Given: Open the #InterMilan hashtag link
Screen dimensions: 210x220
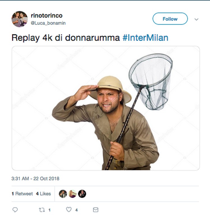Looking at the screenshot, I should click(145, 38).
